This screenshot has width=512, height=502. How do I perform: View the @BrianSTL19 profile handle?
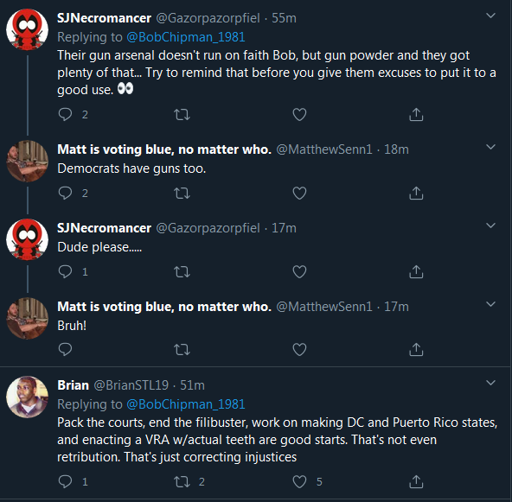131,385
